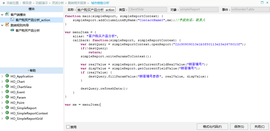This screenshot has width=270, height=131.
Task: Click the 关闭(C) button
Action: (x=259, y=127)
